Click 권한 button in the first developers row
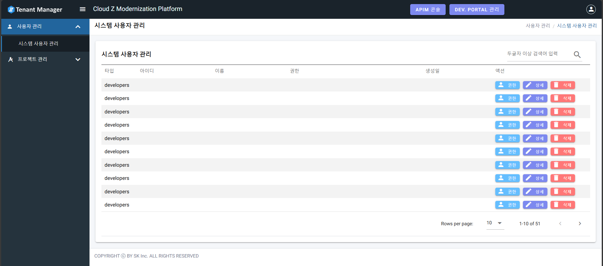Image resolution: width=603 pixels, height=266 pixels. 507,85
